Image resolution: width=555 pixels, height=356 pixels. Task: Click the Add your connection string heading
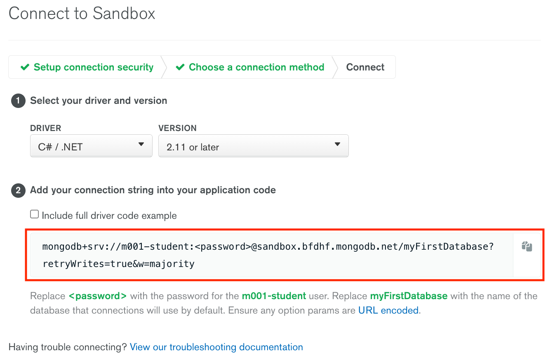coord(153,190)
